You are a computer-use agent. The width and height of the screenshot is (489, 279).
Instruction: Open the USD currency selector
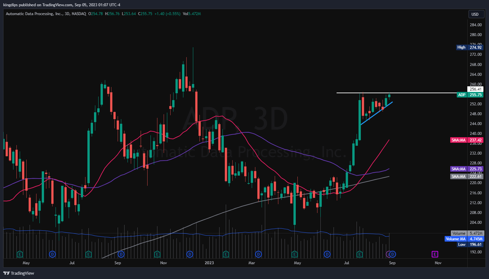(476, 14)
